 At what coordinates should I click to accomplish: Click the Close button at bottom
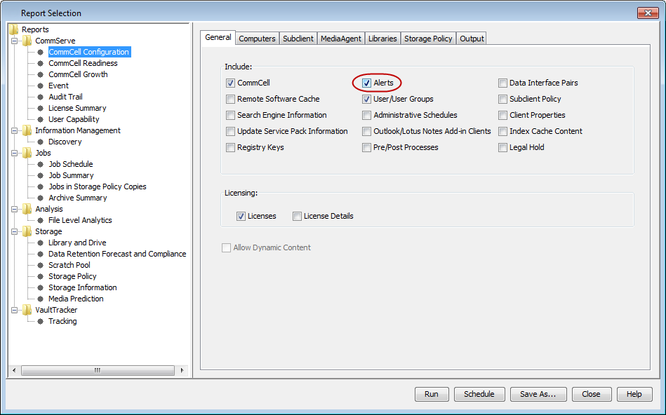click(591, 394)
